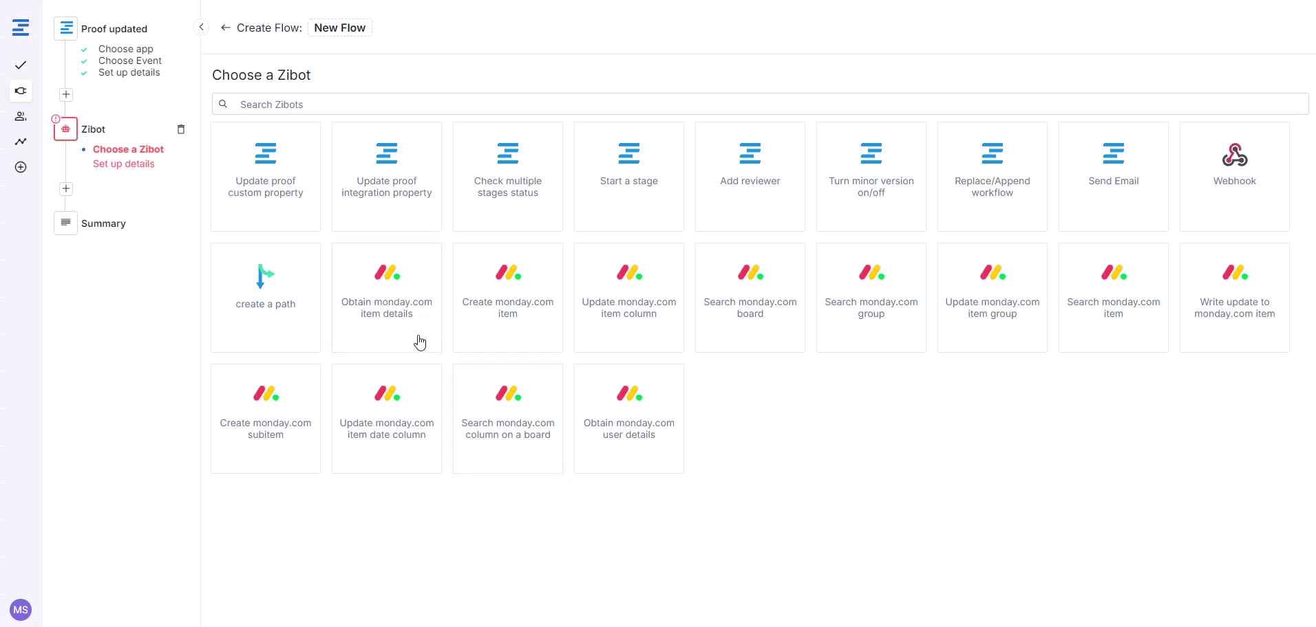1316x627 pixels.
Task: Select Create monday.com subitem Zibot
Action: (266, 419)
